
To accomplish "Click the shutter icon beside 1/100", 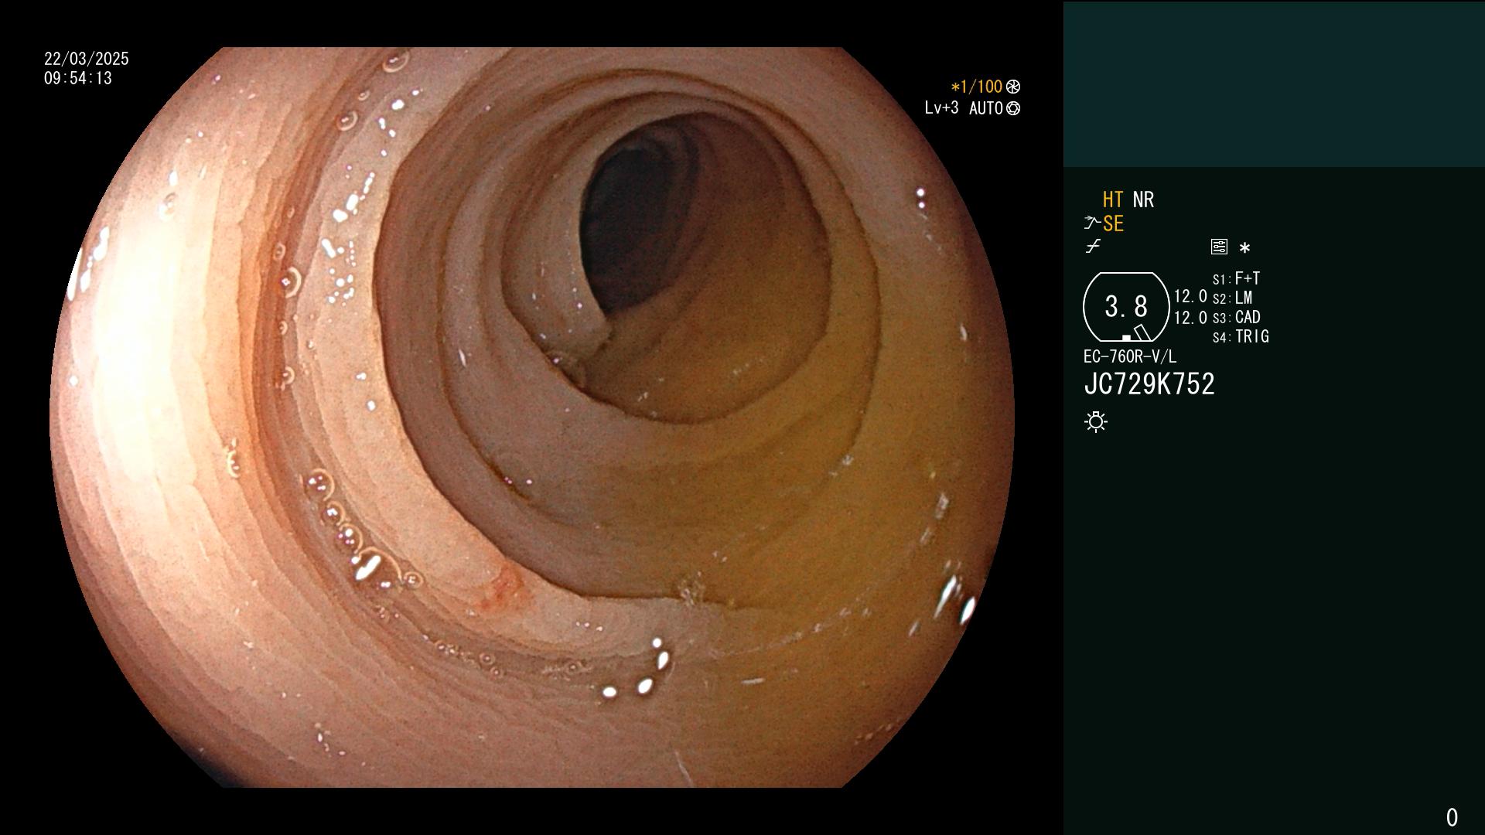I will (1013, 87).
